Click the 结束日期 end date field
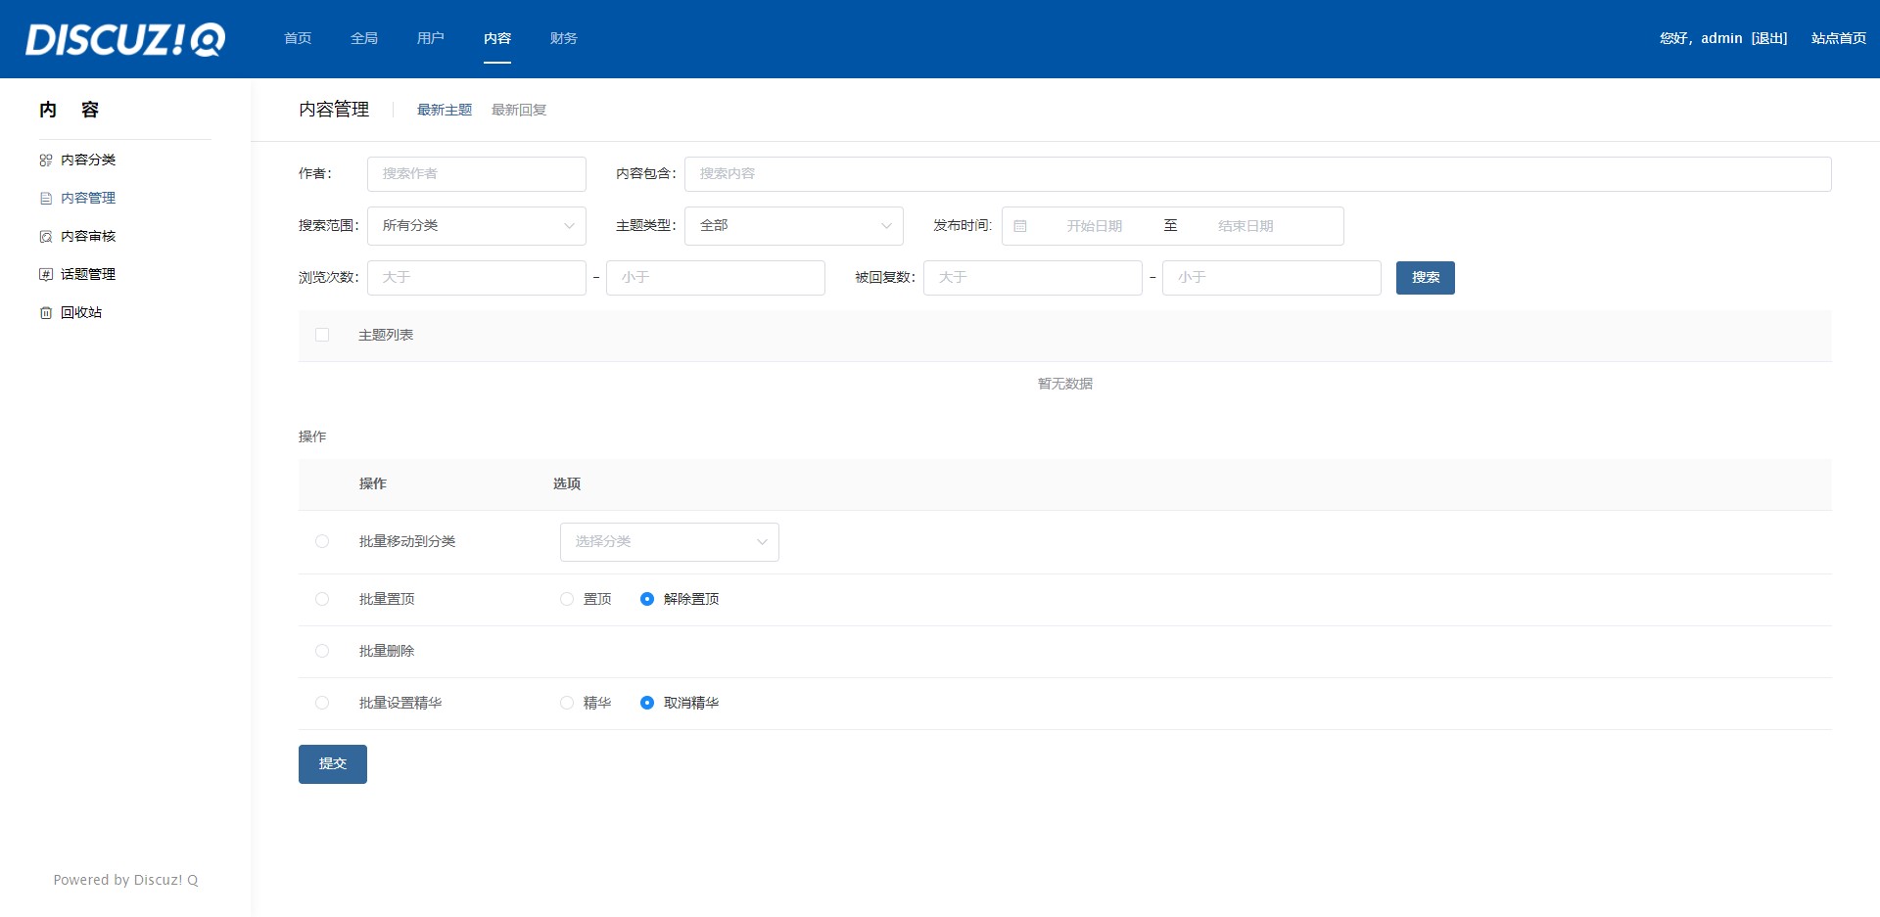1880x917 pixels. (1245, 226)
